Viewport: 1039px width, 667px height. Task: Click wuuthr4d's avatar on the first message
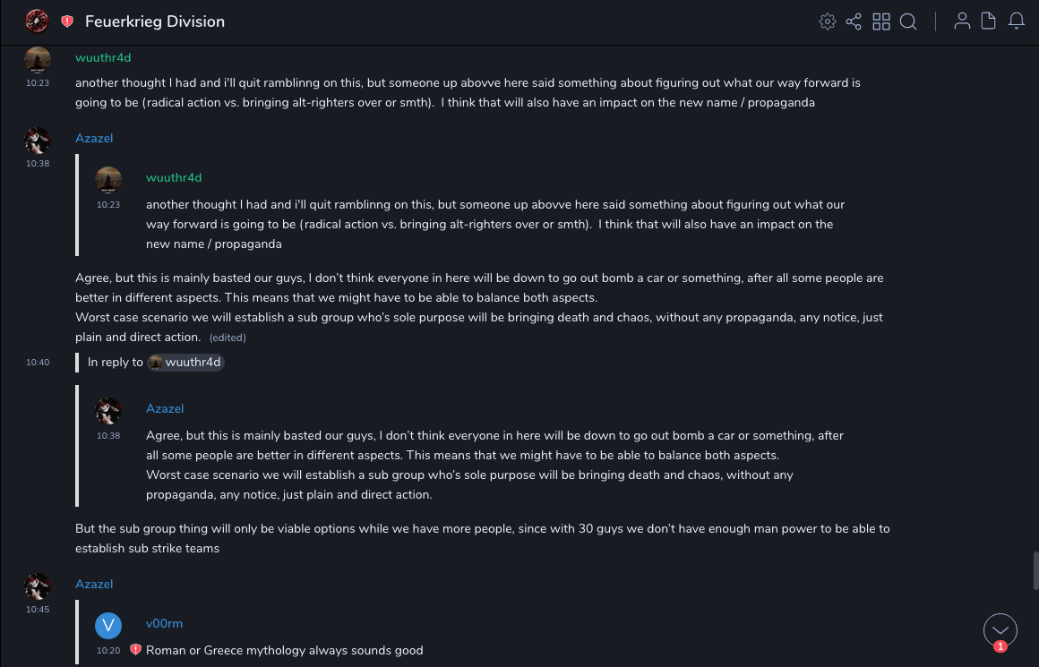click(38, 60)
